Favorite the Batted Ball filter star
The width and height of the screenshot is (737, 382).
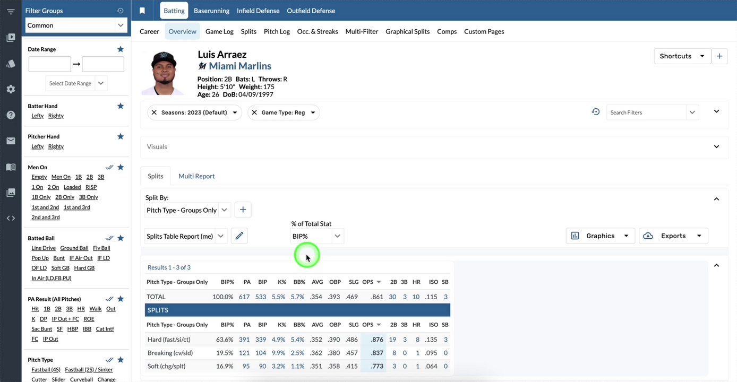point(121,238)
